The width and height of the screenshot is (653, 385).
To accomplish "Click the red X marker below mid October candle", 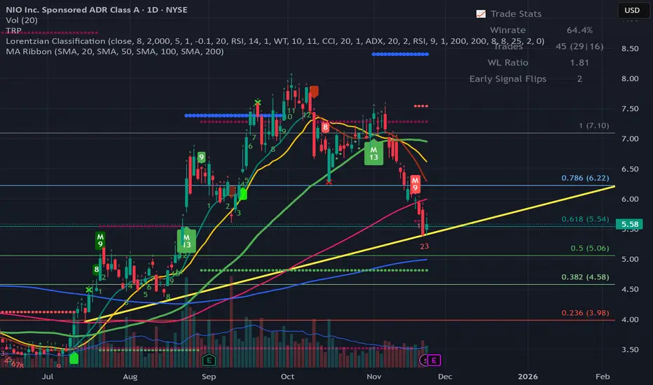I will [329, 182].
